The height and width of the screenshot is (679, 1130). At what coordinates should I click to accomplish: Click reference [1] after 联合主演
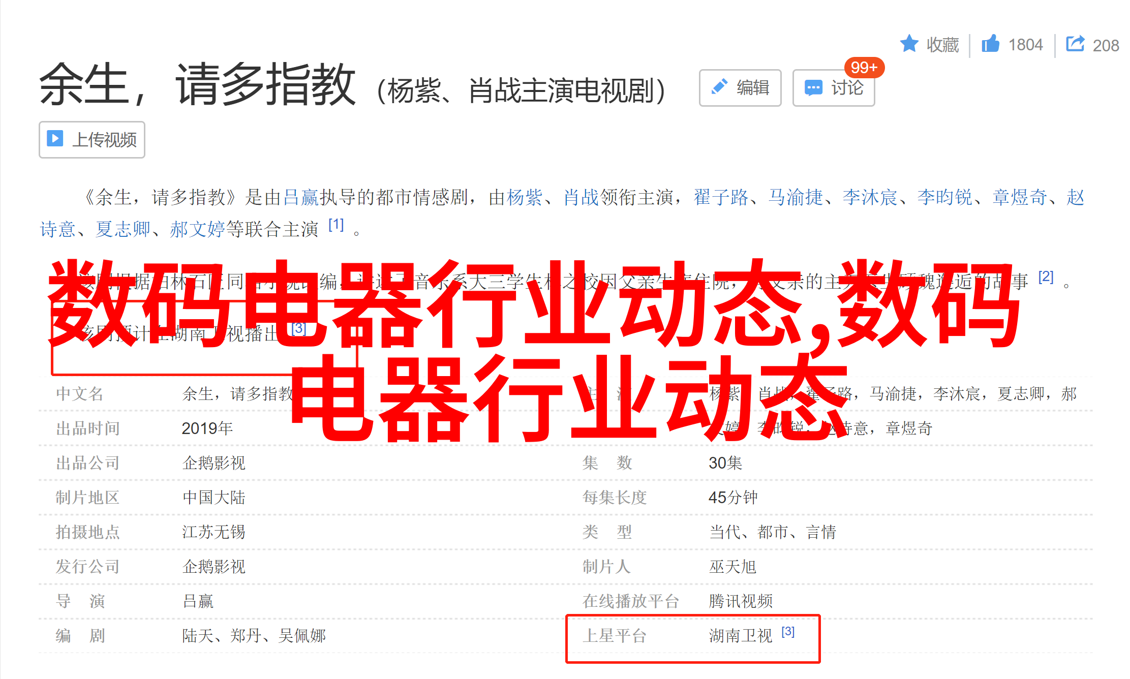coord(336,224)
